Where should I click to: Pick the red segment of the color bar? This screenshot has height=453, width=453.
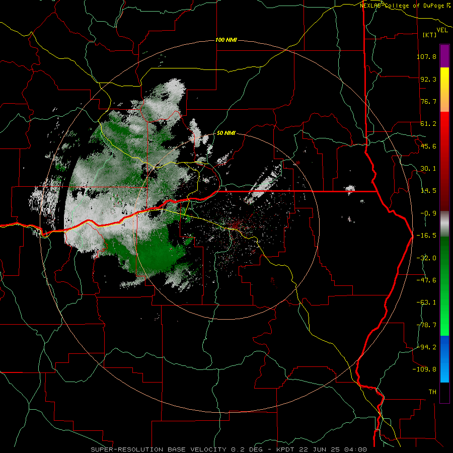[x=444, y=161]
